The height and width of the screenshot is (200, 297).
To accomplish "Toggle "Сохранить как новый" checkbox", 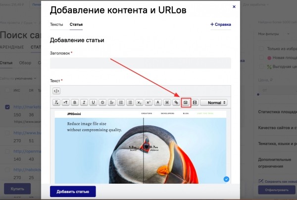I will click(261, 181).
